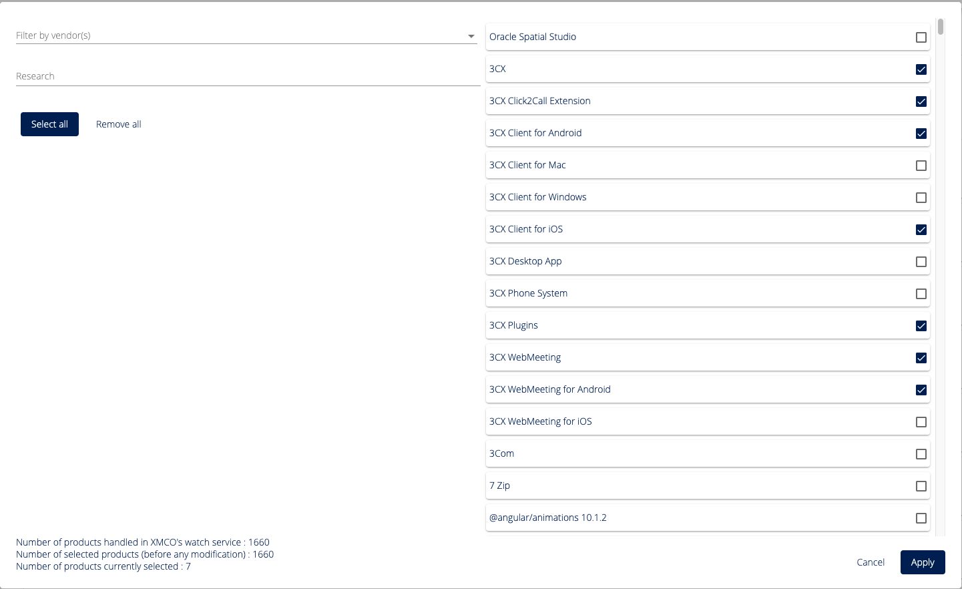962x589 pixels.
Task: Uncheck 3CX WebMeeting for Android
Action: (921, 390)
